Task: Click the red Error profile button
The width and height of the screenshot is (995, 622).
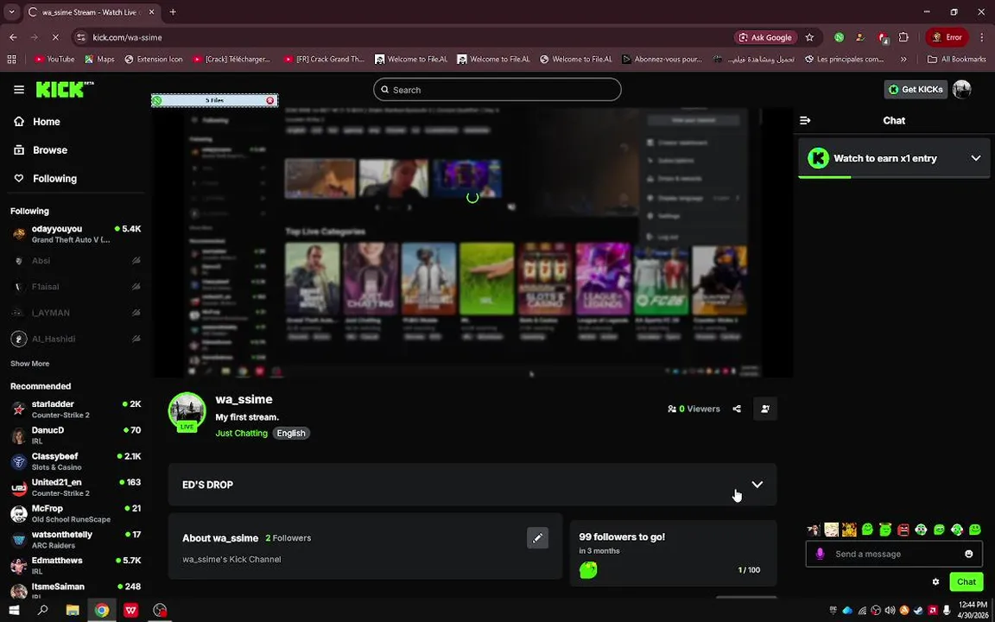Action: 947,37
